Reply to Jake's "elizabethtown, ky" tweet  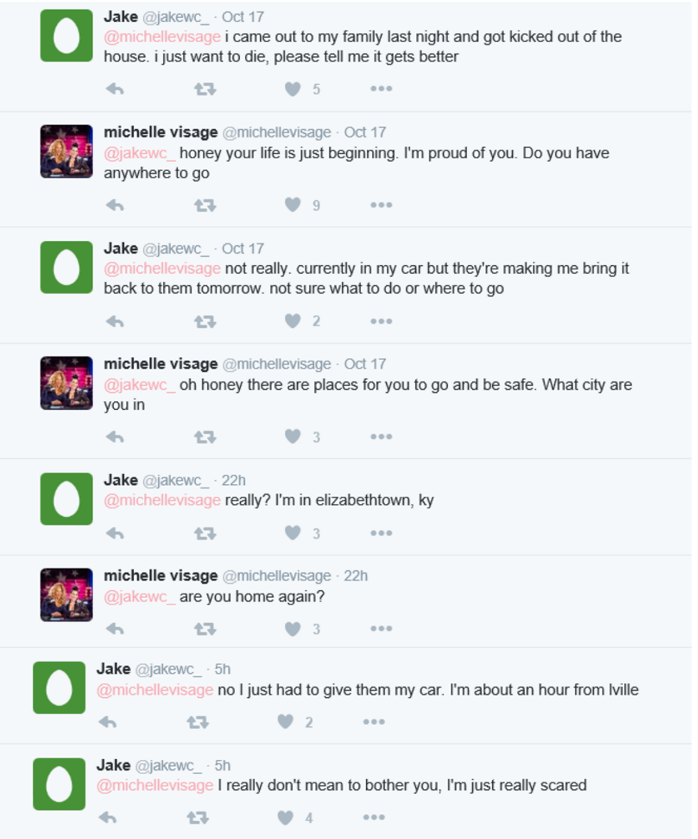[x=115, y=533]
